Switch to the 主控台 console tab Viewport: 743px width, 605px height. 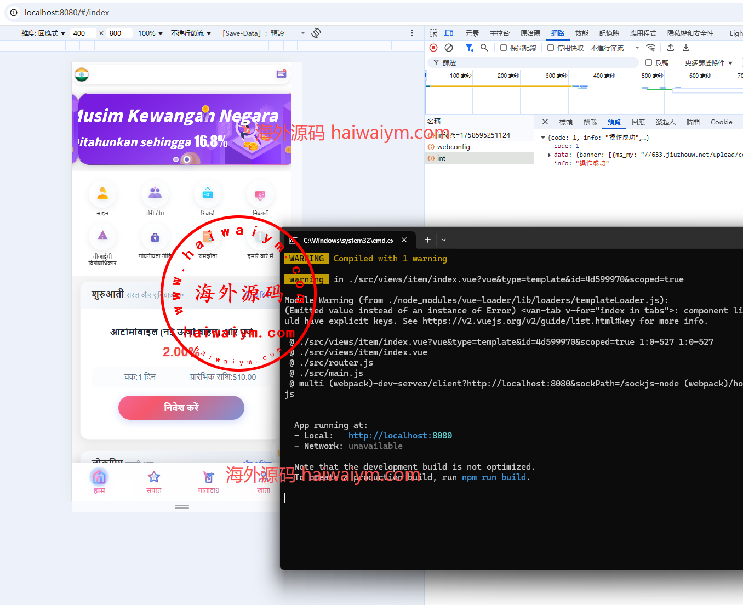(x=499, y=33)
